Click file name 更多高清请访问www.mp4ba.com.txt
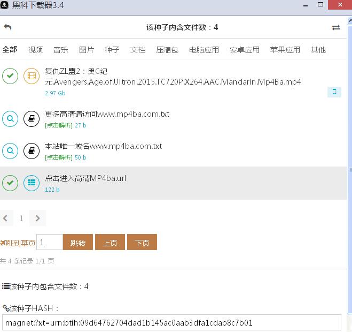This screenshot has width=352, height=332. 107,114
